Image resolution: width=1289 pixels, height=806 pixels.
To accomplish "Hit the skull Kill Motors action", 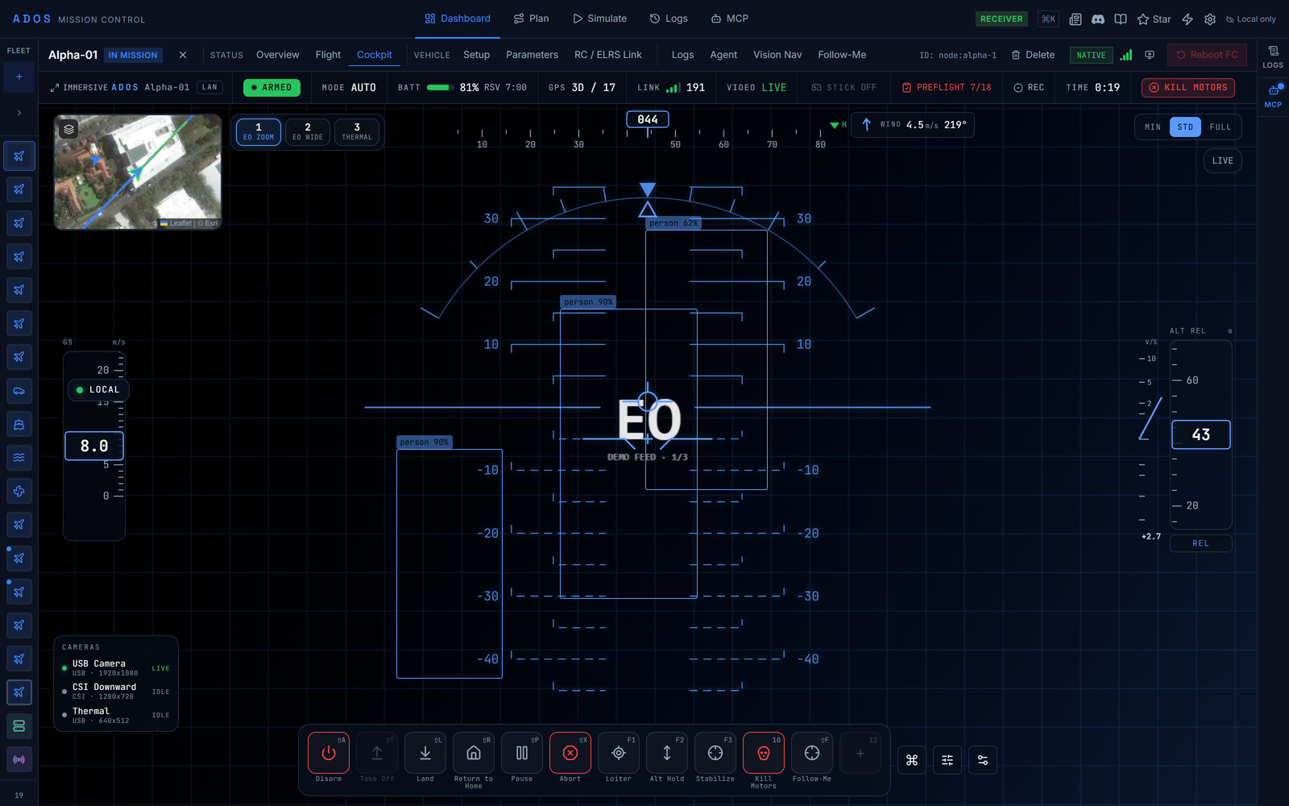I will pyautogui.click(x=764, y=753).
